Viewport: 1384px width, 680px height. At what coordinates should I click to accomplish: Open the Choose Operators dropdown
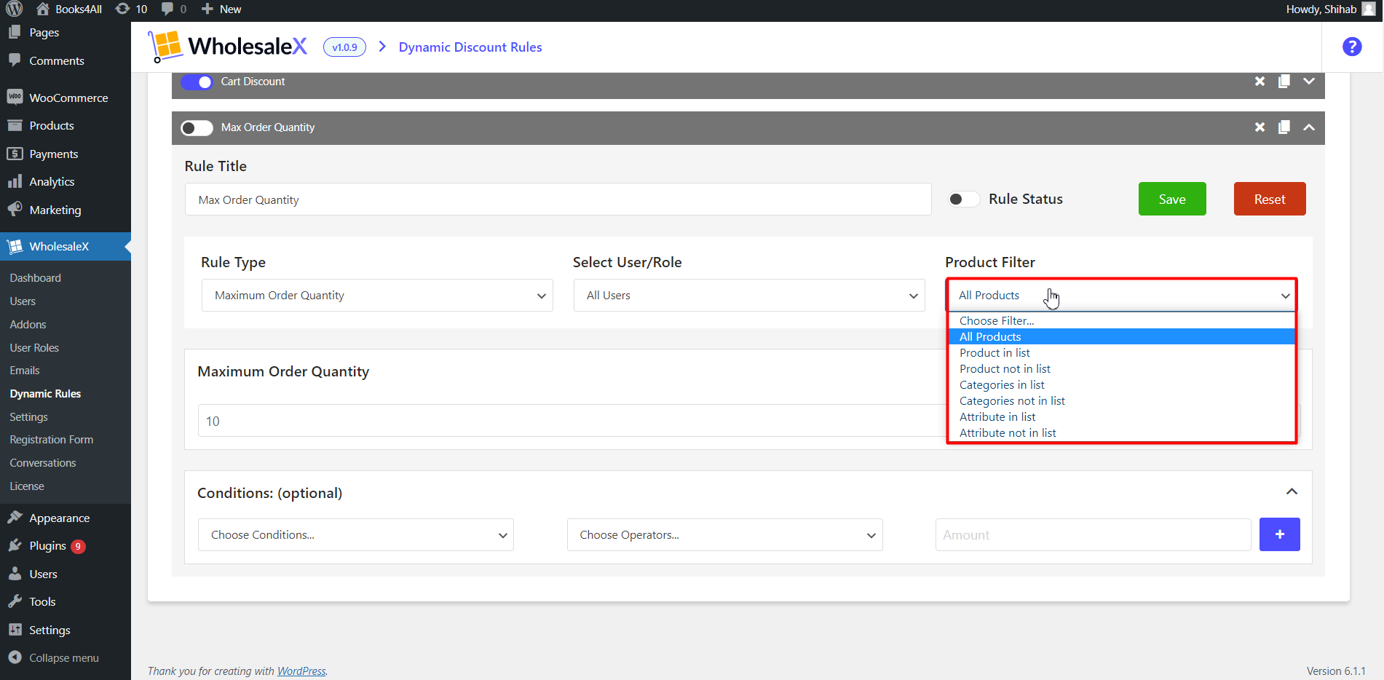click(725, 534)
